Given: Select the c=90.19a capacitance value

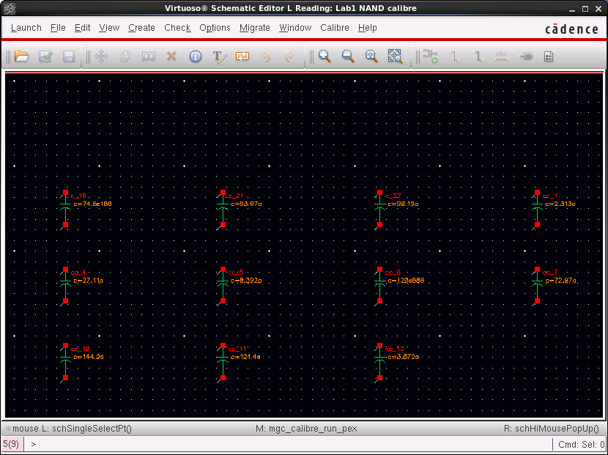Looking at the screenshot, I should pyautogui.click(x=403, y=204).
